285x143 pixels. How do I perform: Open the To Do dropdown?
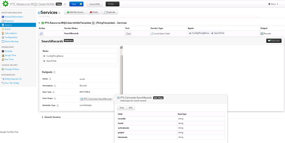pos(112,4)
